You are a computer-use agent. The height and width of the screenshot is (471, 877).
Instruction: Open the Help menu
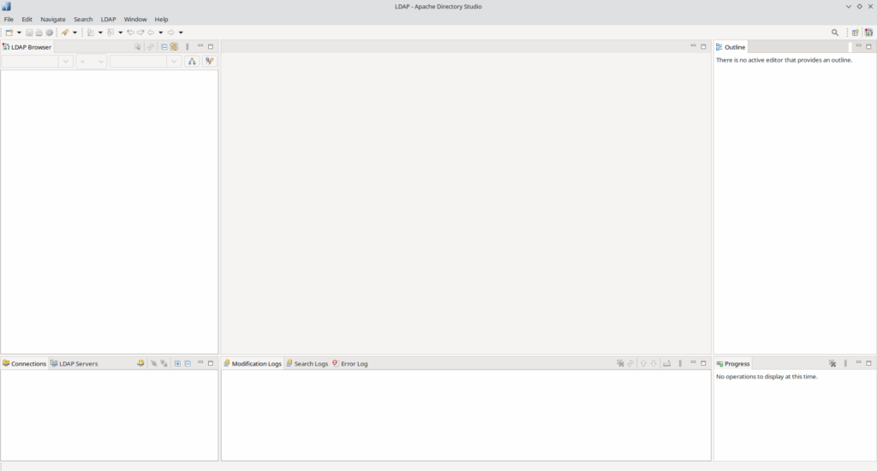tap(161, 19)
